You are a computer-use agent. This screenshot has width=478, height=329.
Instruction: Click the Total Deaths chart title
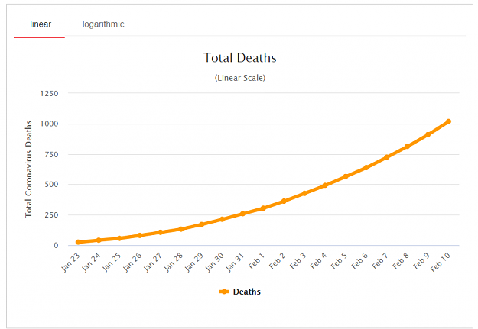coord(240,57)
